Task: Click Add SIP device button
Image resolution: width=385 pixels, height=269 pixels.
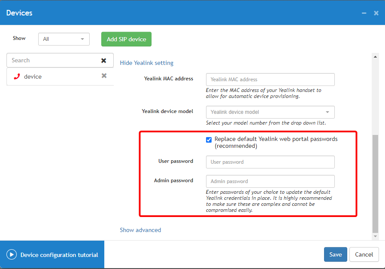Action: (x=126, y=39)
